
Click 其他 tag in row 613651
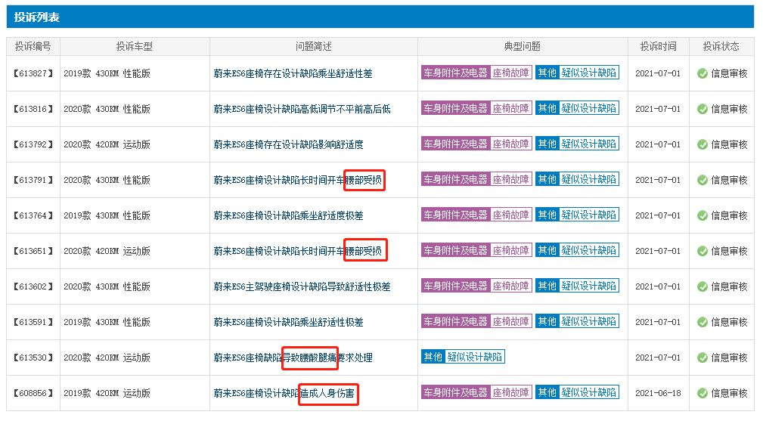pyautogui.click(x=547, y=250)
